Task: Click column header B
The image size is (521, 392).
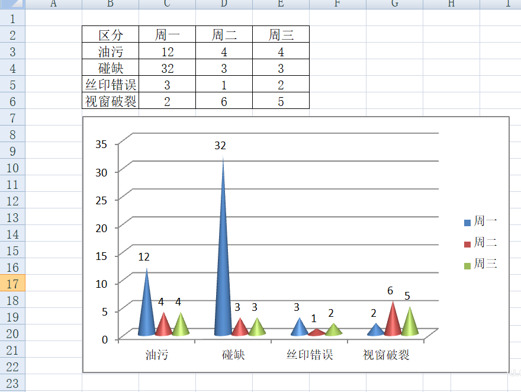Action: [x=109, y=5]
